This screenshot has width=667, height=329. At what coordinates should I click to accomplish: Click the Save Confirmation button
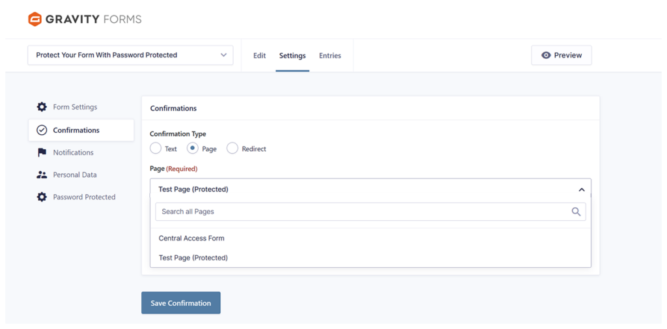181,303
